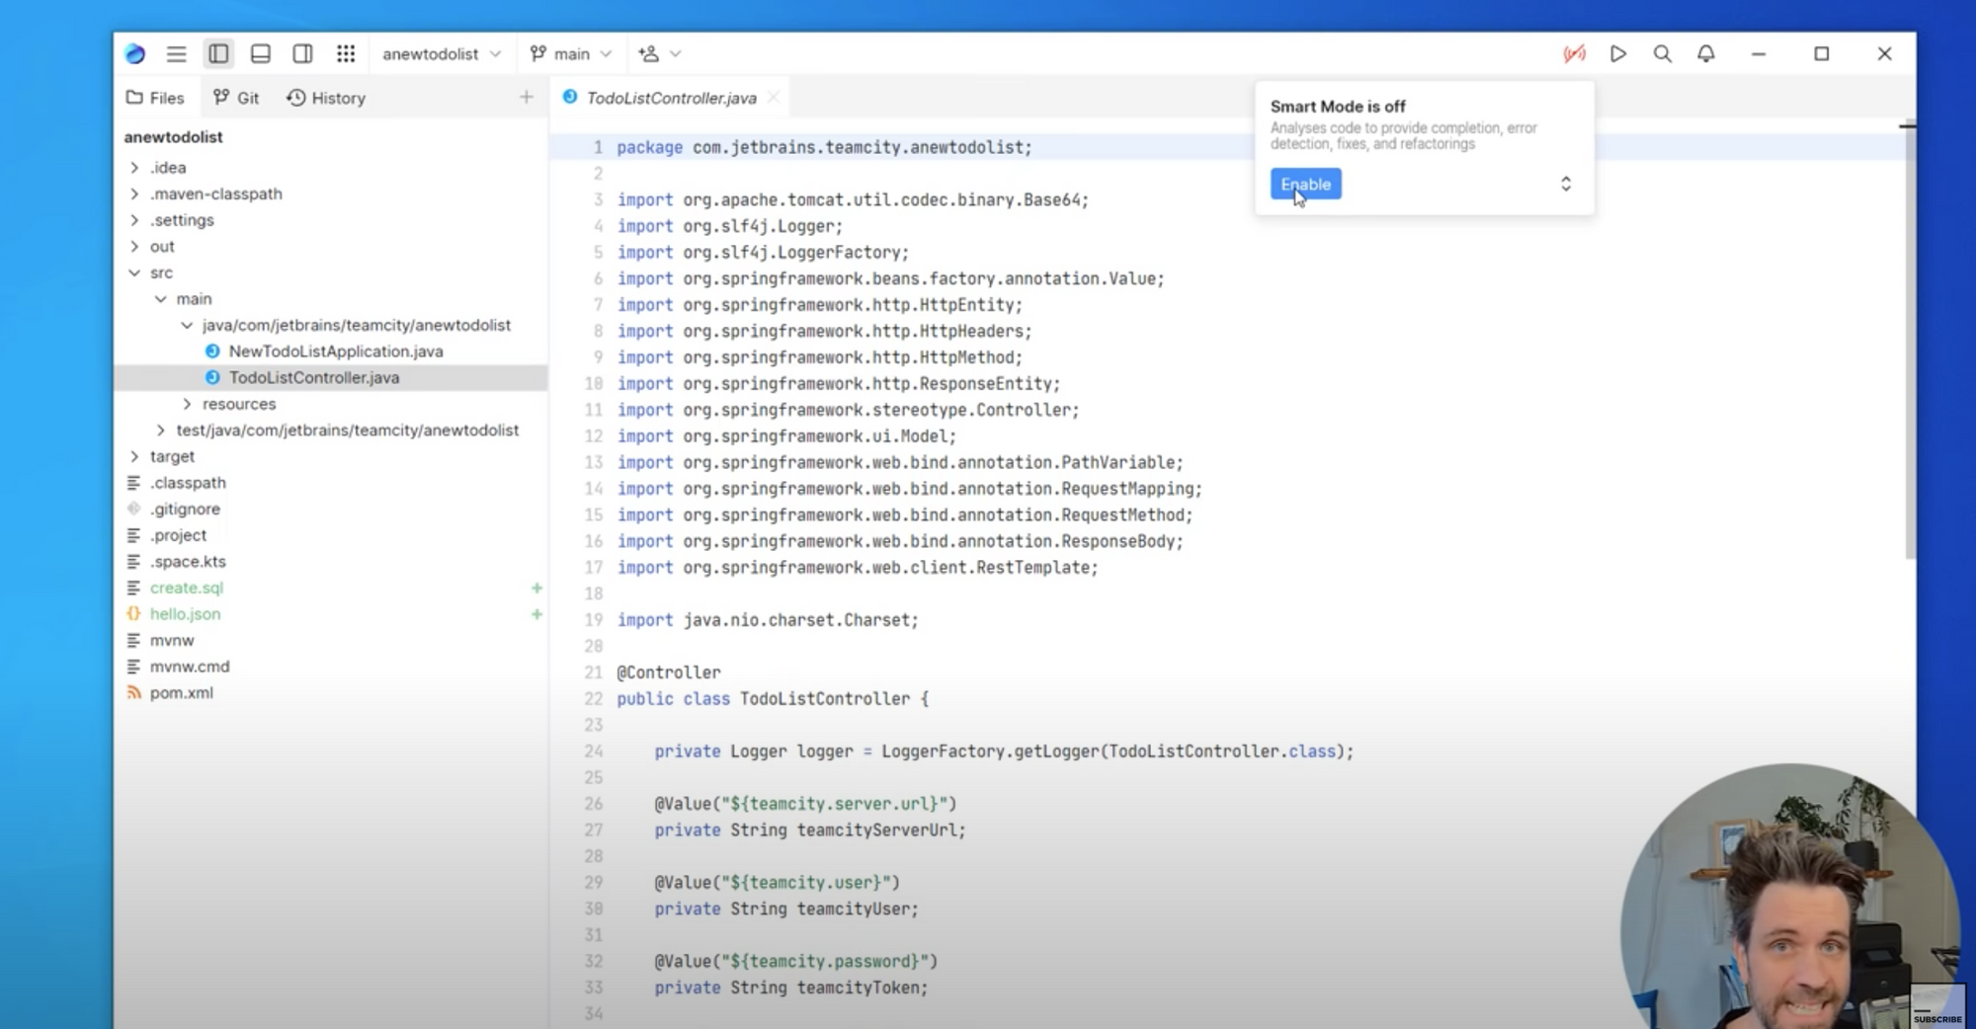Click the JSON braces icon of hello.json
This screenshot has height=1029, width=1976.
click(x=133, y=613)
